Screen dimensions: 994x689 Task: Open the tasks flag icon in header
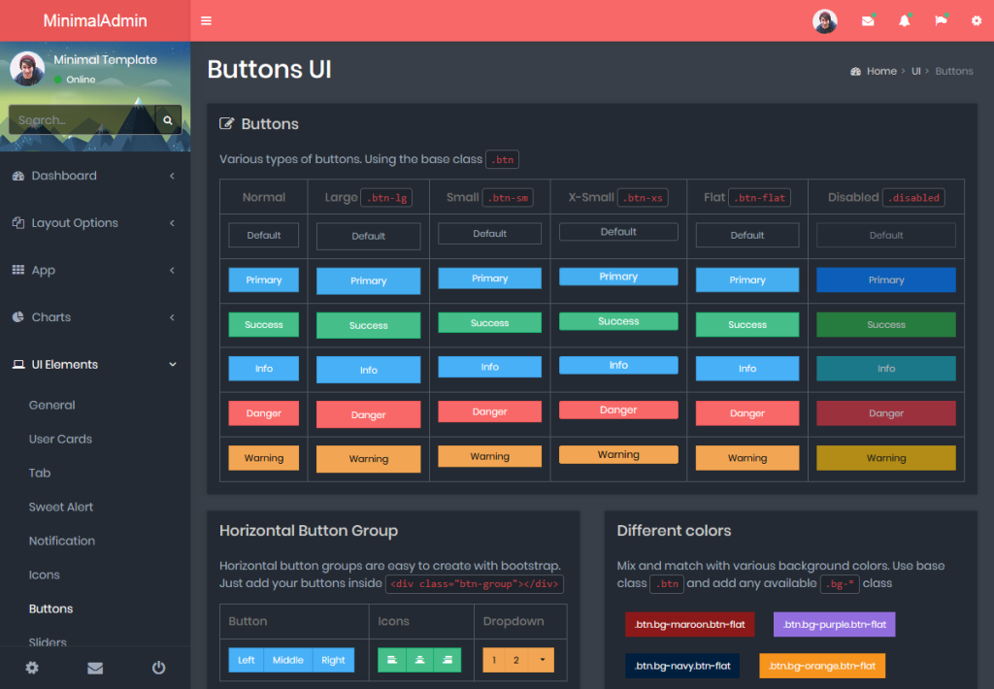pyautogui.click(x=941, y=21)
